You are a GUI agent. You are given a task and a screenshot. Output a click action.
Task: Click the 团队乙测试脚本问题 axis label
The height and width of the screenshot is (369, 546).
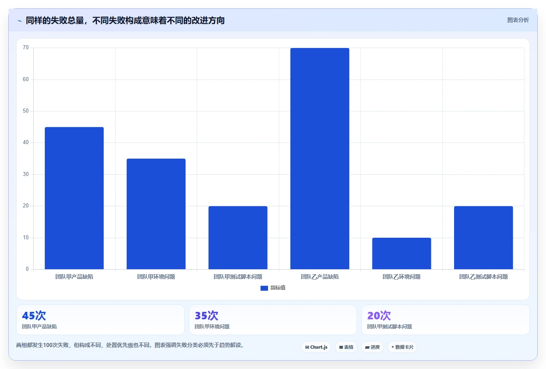(483, 277)
